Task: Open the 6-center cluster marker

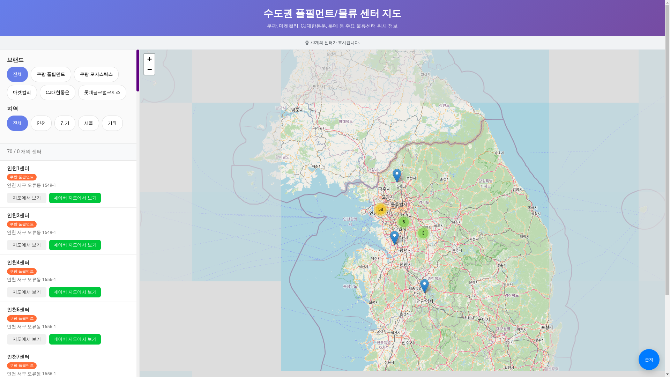Action: click(404, 222)
